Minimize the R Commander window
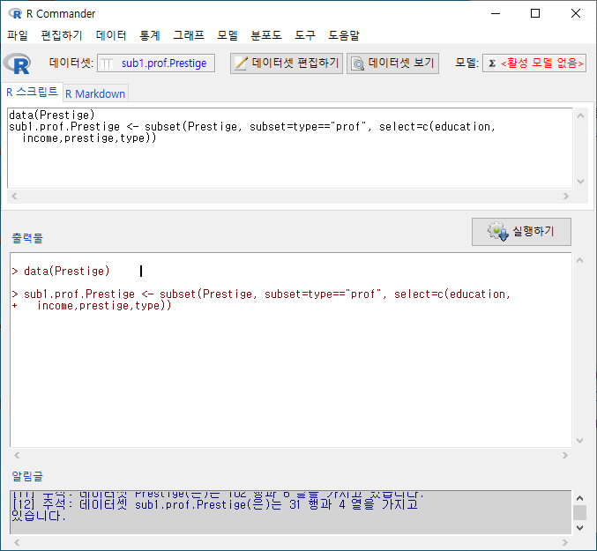This screenshot has width=597, height=551. tap(496, 14)
